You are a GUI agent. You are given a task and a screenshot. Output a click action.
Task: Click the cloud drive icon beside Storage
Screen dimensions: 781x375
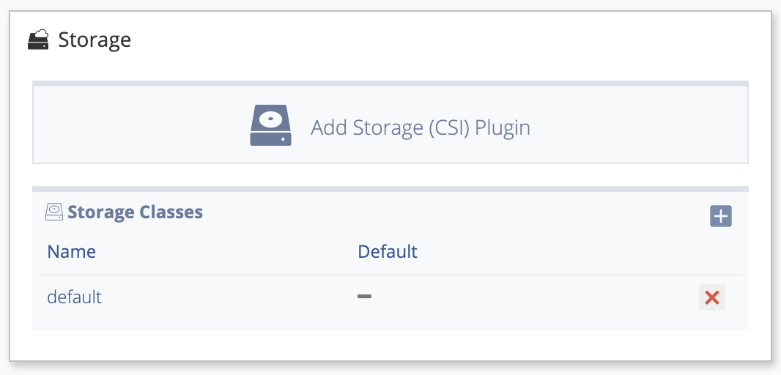coord(38,40)
